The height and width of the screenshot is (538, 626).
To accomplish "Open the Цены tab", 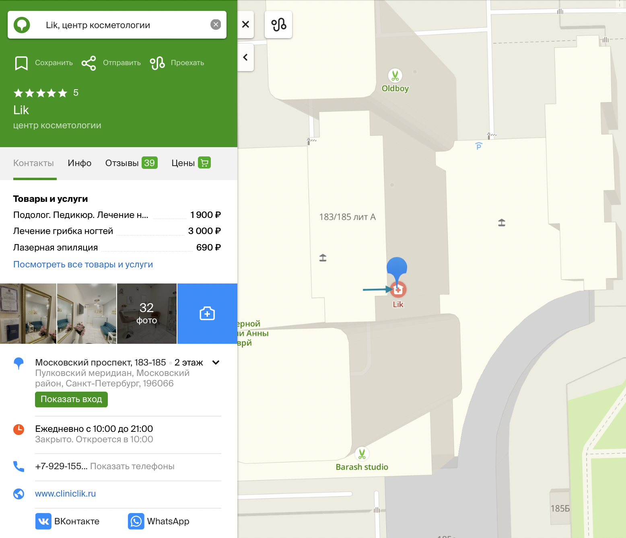I will point(191,163).
